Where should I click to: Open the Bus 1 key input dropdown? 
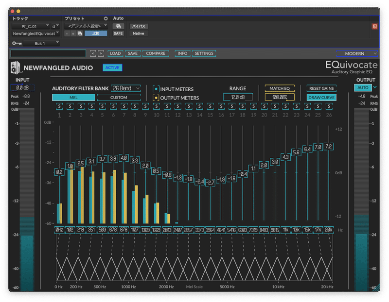(x=41, y=43)
